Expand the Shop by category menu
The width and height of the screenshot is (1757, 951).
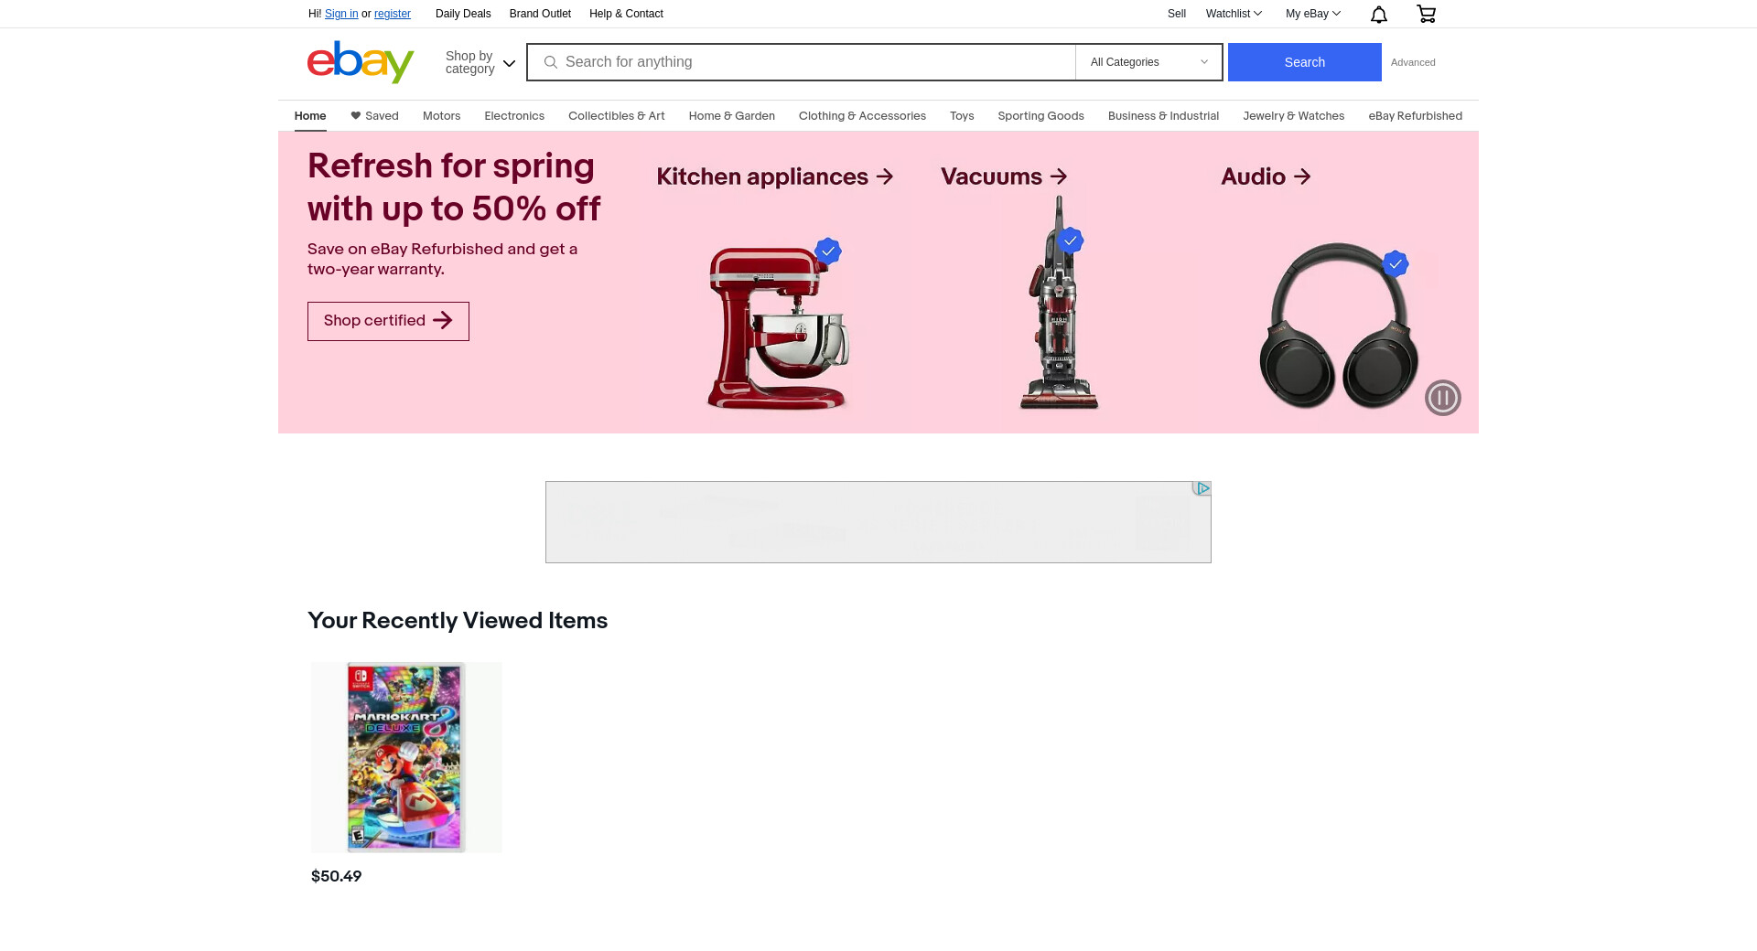(x=480, y=62)
